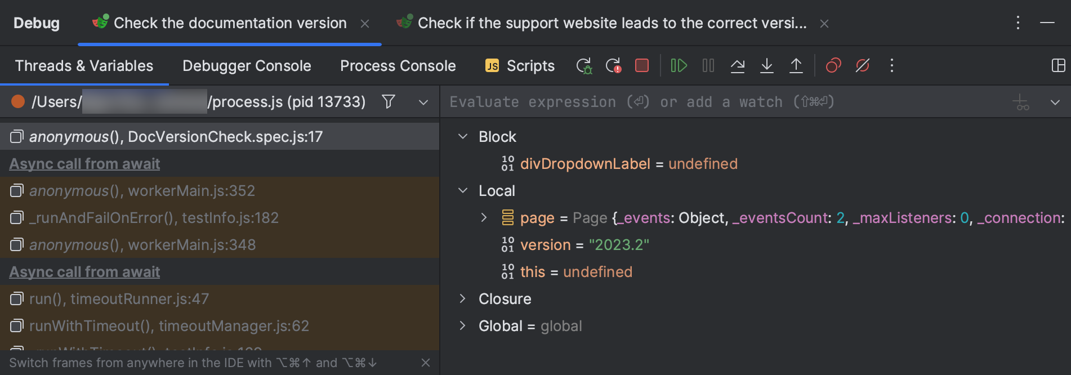
Task: Dismiss the switch frames hint
Action: 426,363
